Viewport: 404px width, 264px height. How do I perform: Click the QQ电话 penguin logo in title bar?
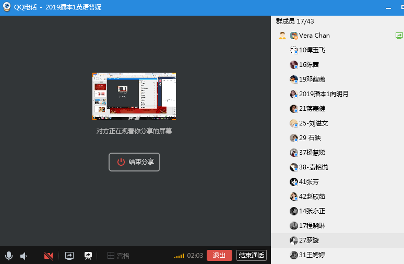click(x=7, y=7)
